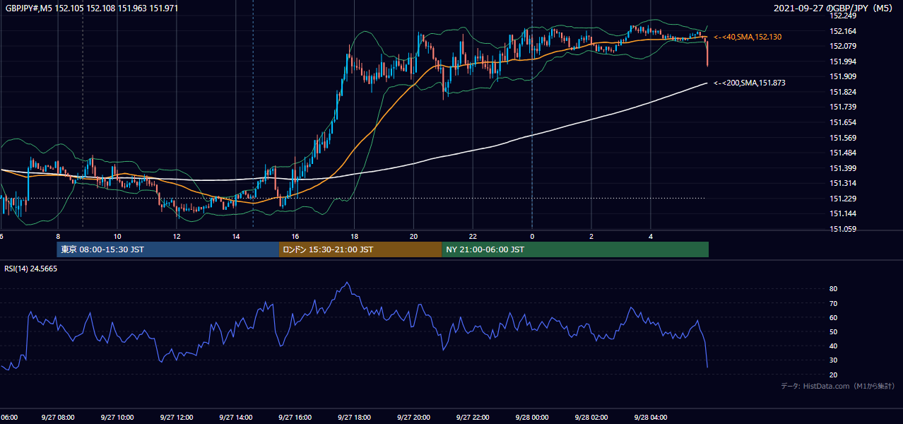Click price axis value 151.909
903x424 pixels.
(842, 76)
